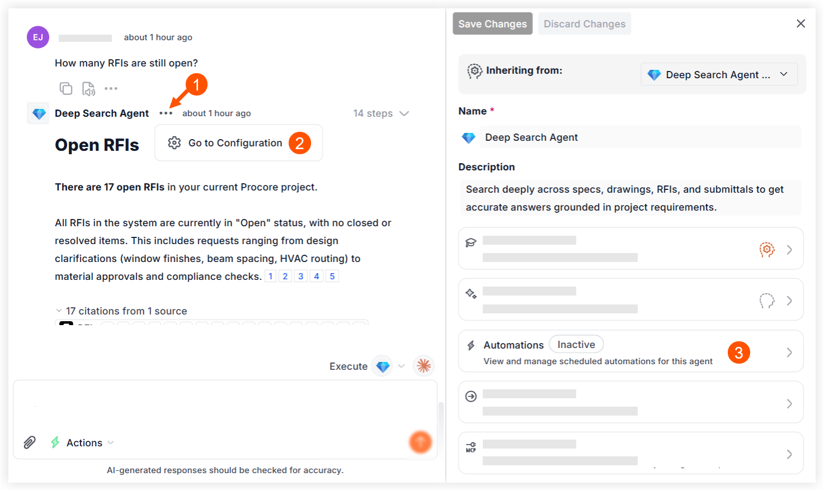The image size is (824, 491).
Task: Click the Deep Search Agent diamond avatar
Action: (39, 113)
